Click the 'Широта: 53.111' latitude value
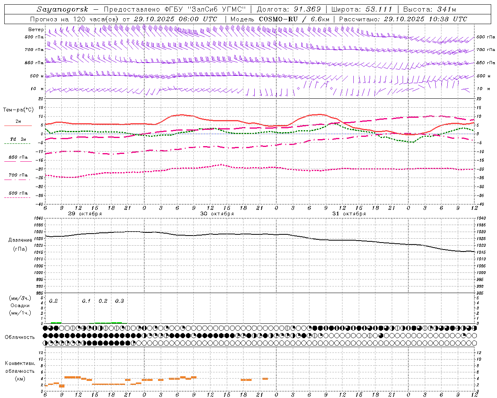 362,9
